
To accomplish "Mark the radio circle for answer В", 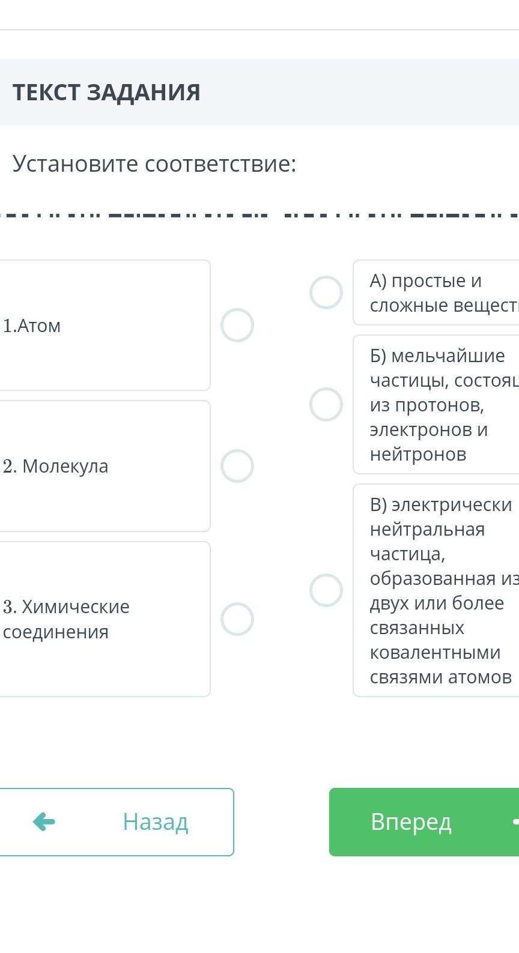I will point(326,590).
